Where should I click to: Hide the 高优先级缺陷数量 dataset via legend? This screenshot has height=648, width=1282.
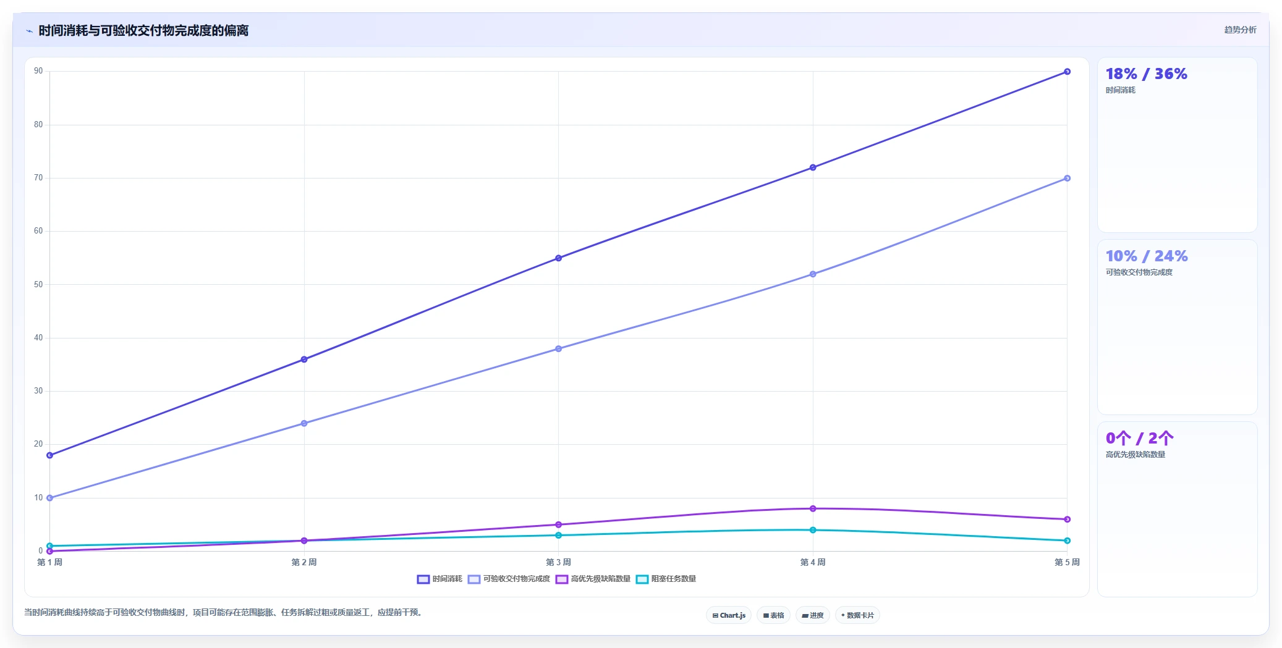[x=593, y=579]
